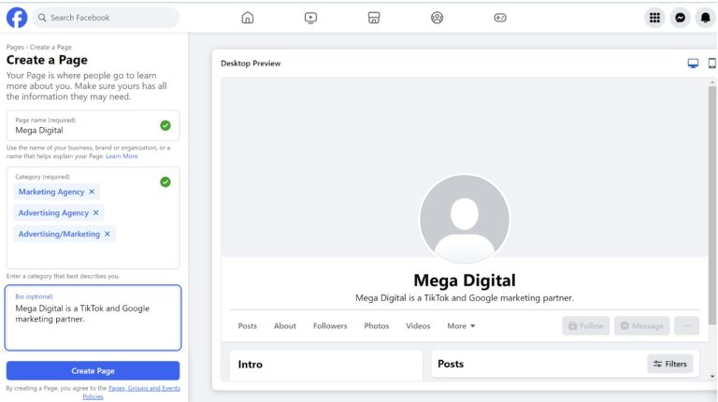Screen dimensions: 718x402
Task: Click the Create a Page heading
Action: (47, 60)
